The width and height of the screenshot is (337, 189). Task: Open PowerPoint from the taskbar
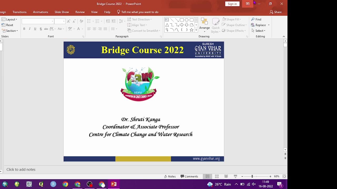(x=114, y=184)
